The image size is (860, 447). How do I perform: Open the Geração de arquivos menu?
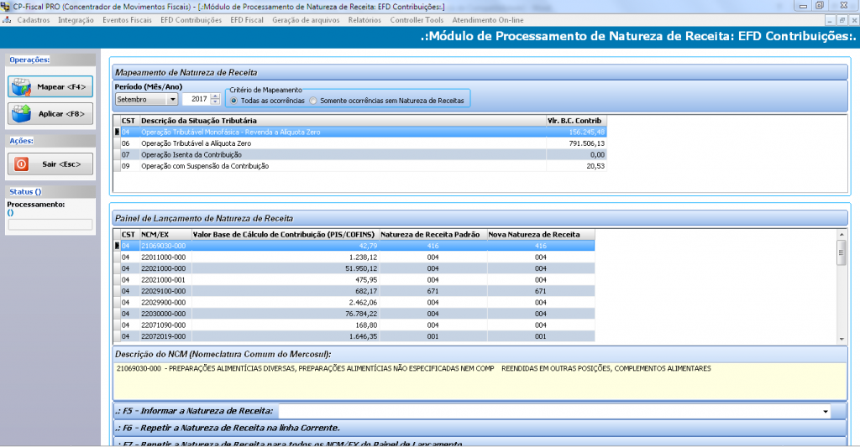coord(306,20)
